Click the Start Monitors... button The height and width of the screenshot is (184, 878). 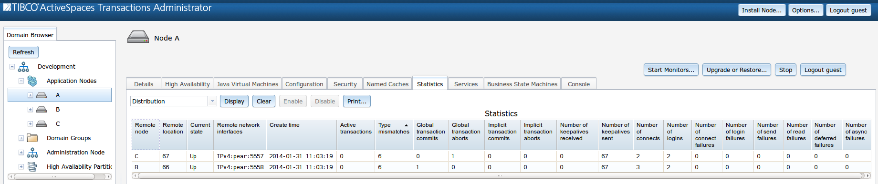(671, 70)
